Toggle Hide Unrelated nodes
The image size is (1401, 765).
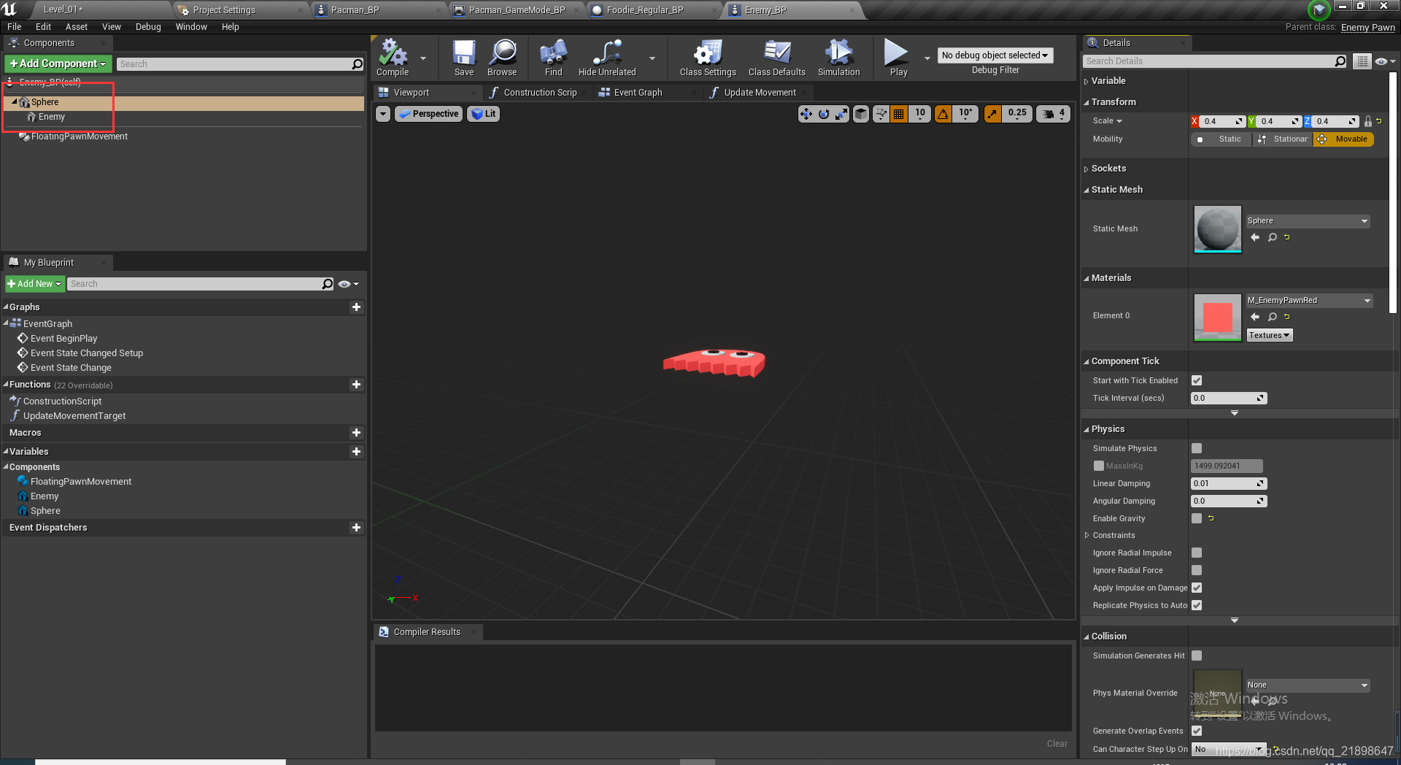point(607,58)
